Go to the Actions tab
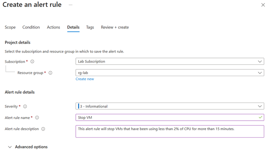Screen dimensions: 268x153 [x=54, y=27]
